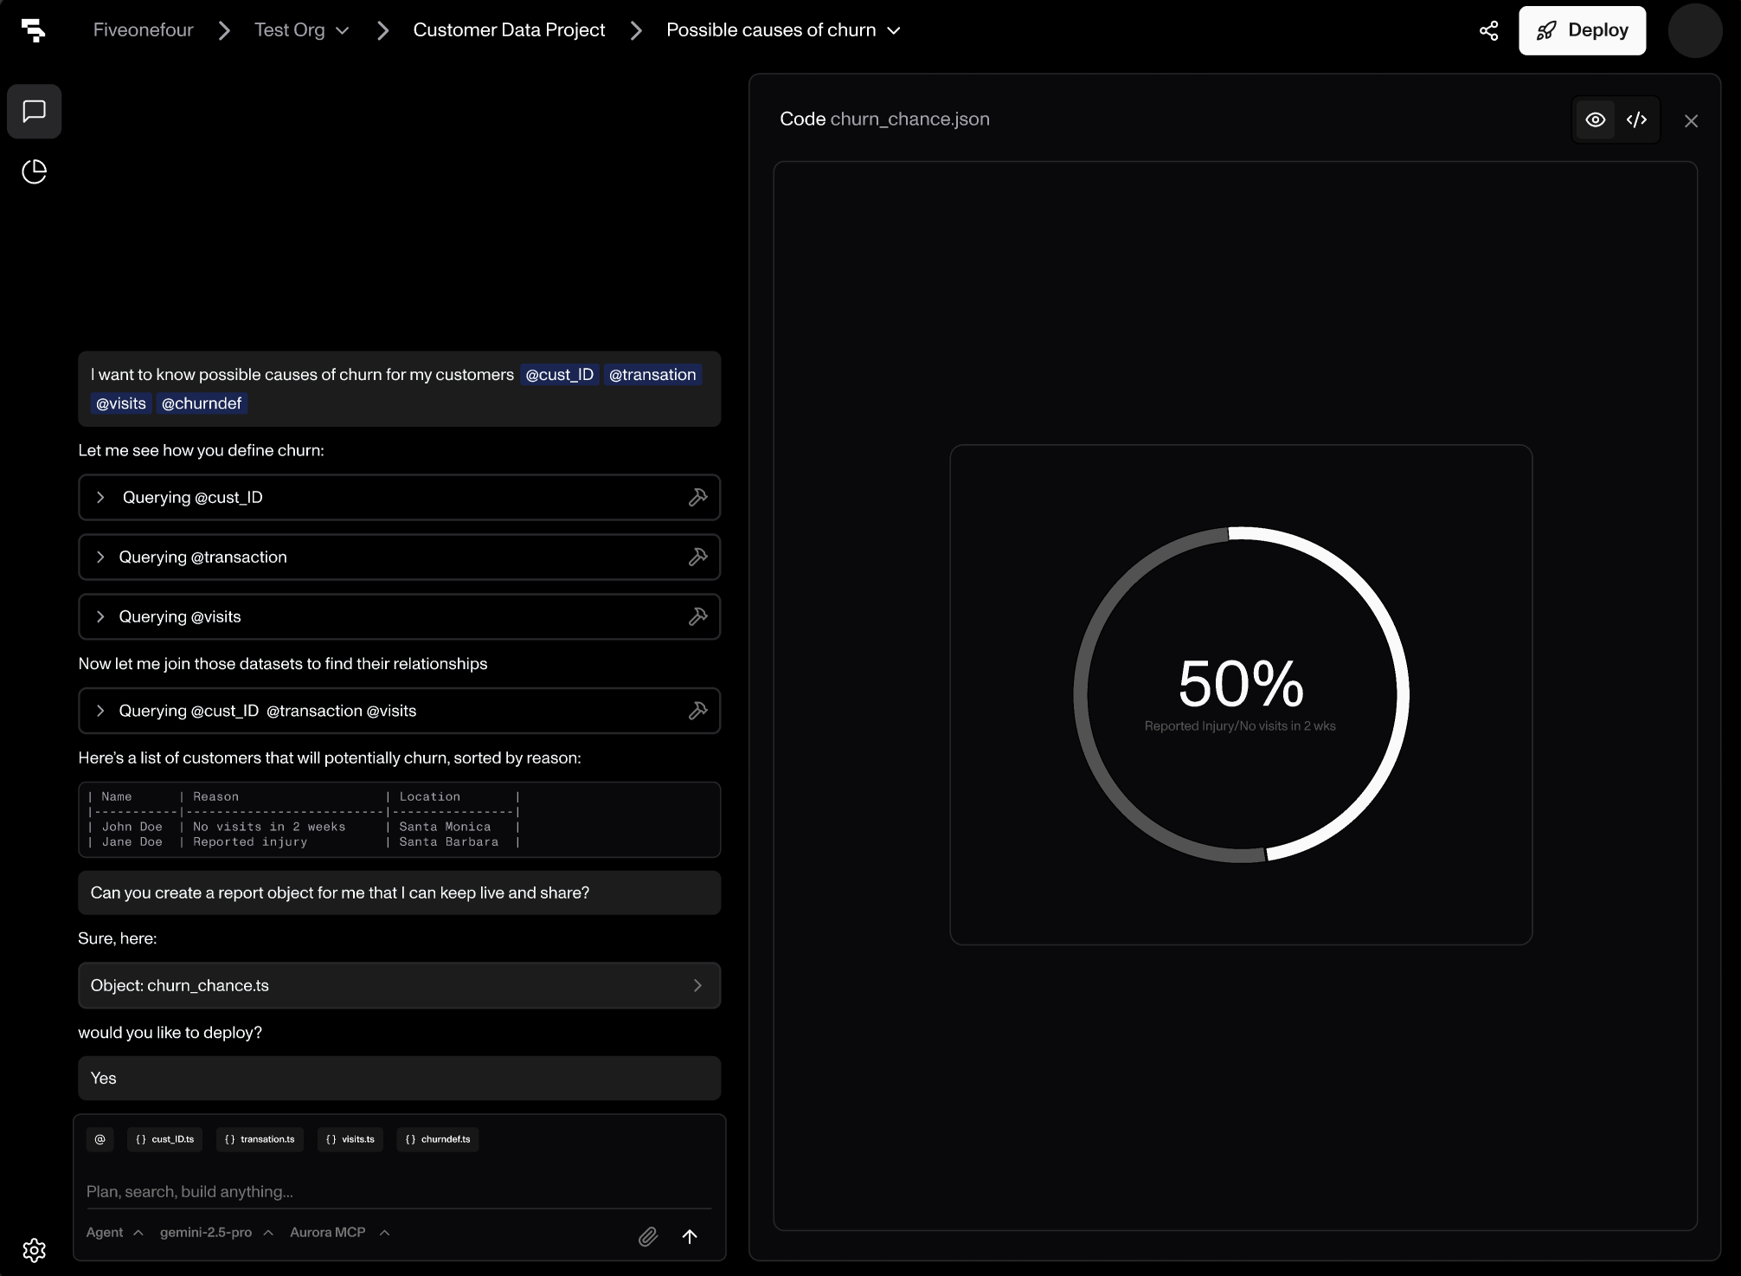
Task: Expand Querying @cust_ID @transaction @visits step
Action: 100,711
